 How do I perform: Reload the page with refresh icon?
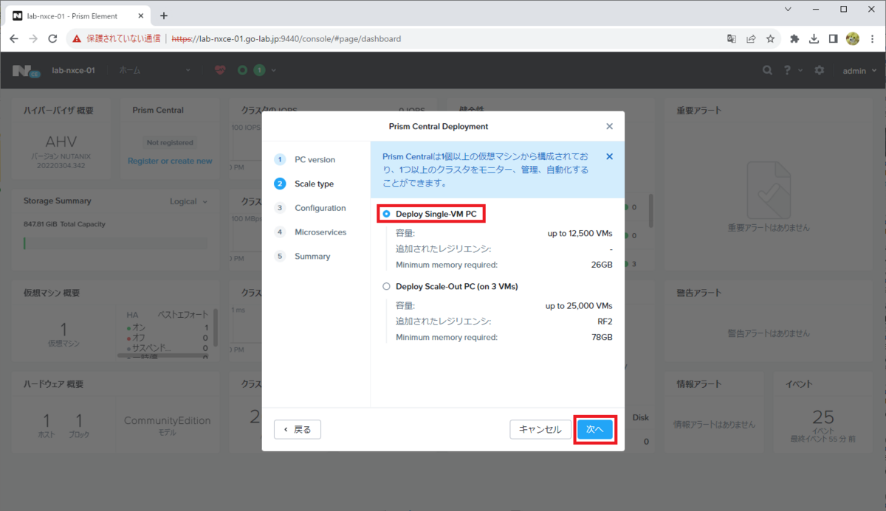coord(52,38)
